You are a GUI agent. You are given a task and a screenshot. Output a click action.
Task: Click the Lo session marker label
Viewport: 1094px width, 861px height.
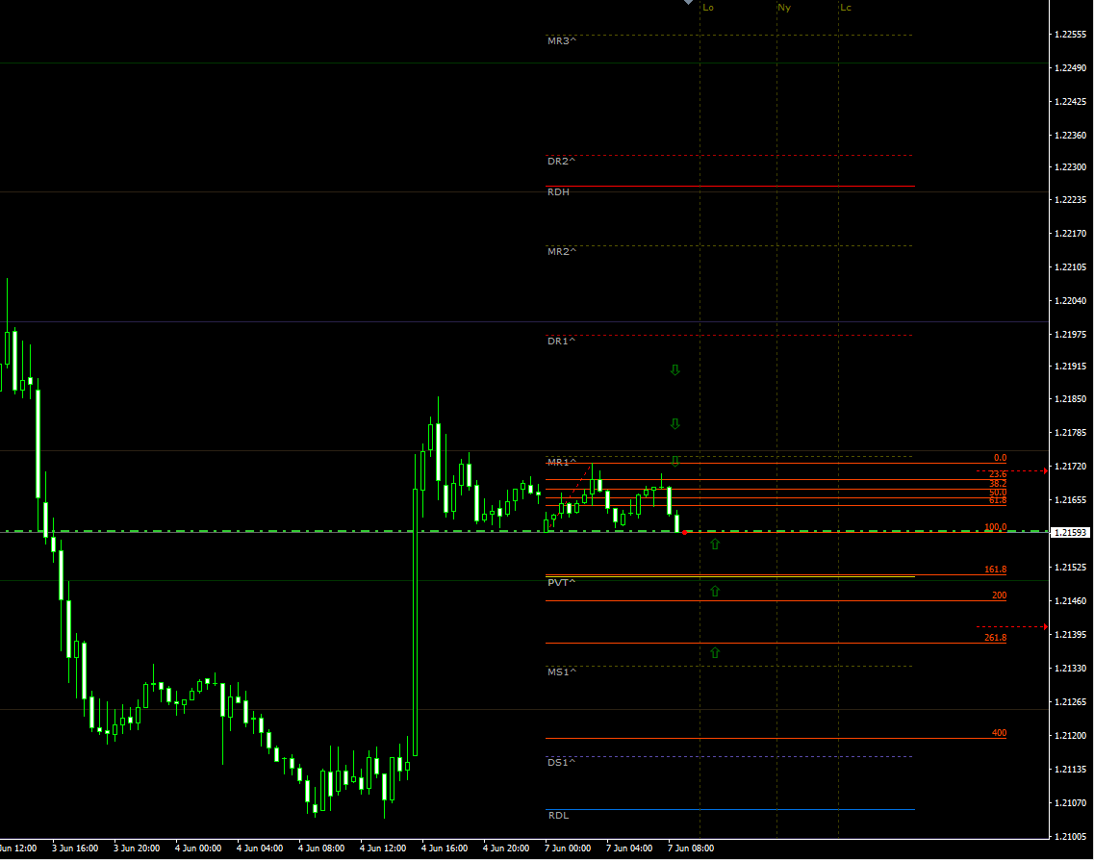[708, 8]
